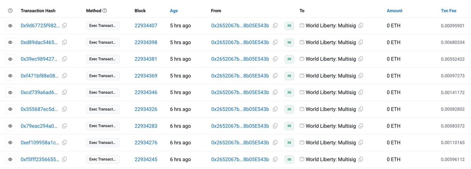This screenshot has width=471, height=169.
Task: Select fee value 0.00680334
Action: [x=453, y=42]
